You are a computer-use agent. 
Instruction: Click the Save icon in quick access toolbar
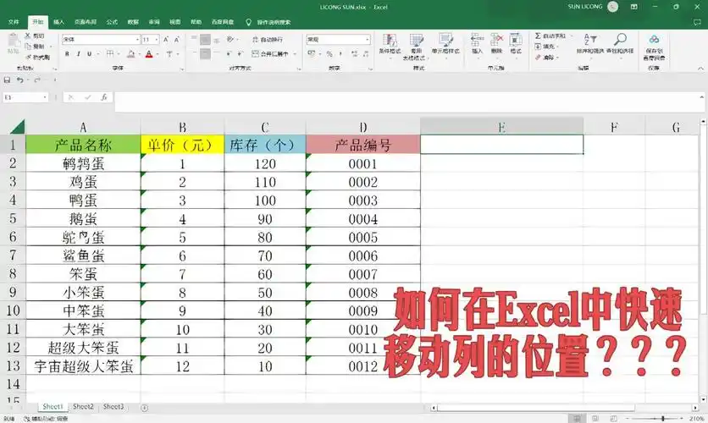(x=7, y=80)
